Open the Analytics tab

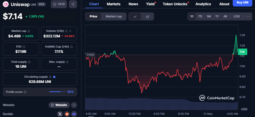coord(203,4)
